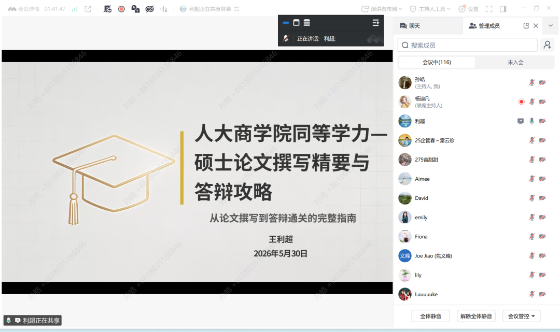Screen dimensions: 560x332
Task: Click Fiona's camera-off icon
Action: coord(542,236)
